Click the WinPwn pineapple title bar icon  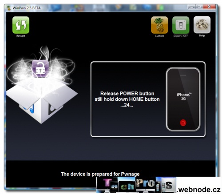point(9,8)
